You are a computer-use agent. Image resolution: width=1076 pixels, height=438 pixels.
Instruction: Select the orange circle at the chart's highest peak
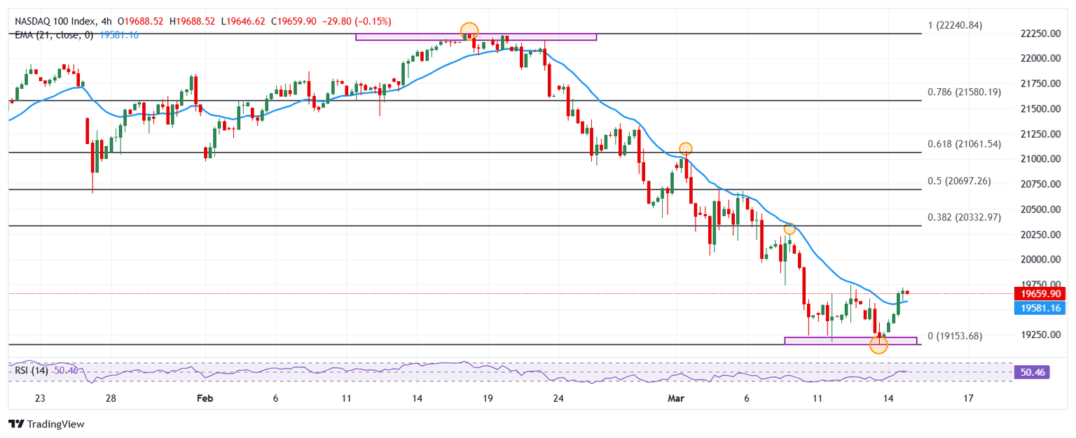point(469,31)
